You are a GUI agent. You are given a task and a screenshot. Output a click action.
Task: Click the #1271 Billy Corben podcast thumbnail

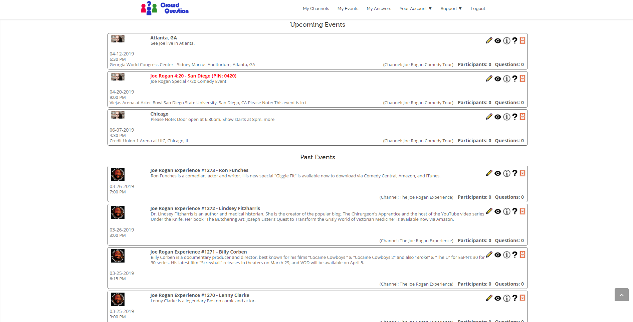tap(118, 256)
